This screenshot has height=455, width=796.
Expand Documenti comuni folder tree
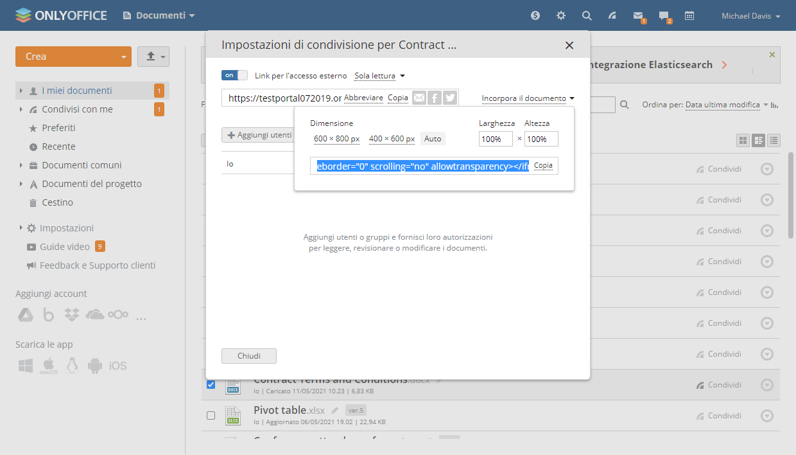[21, 165]
